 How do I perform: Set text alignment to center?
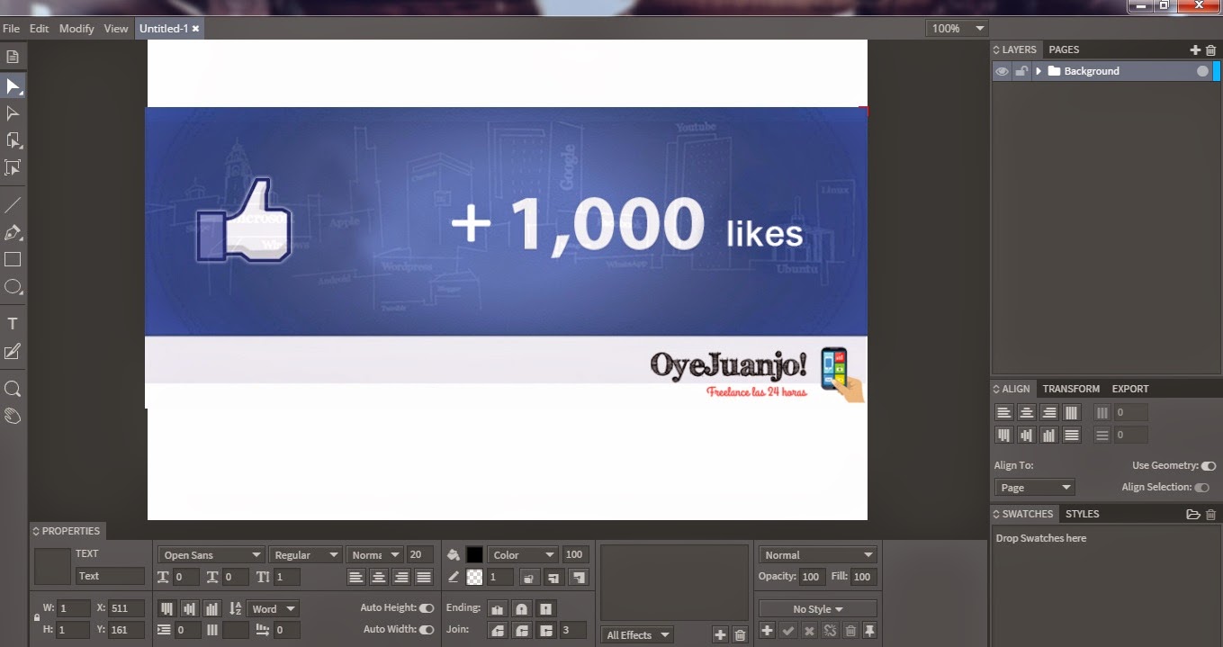pos(379,578)
